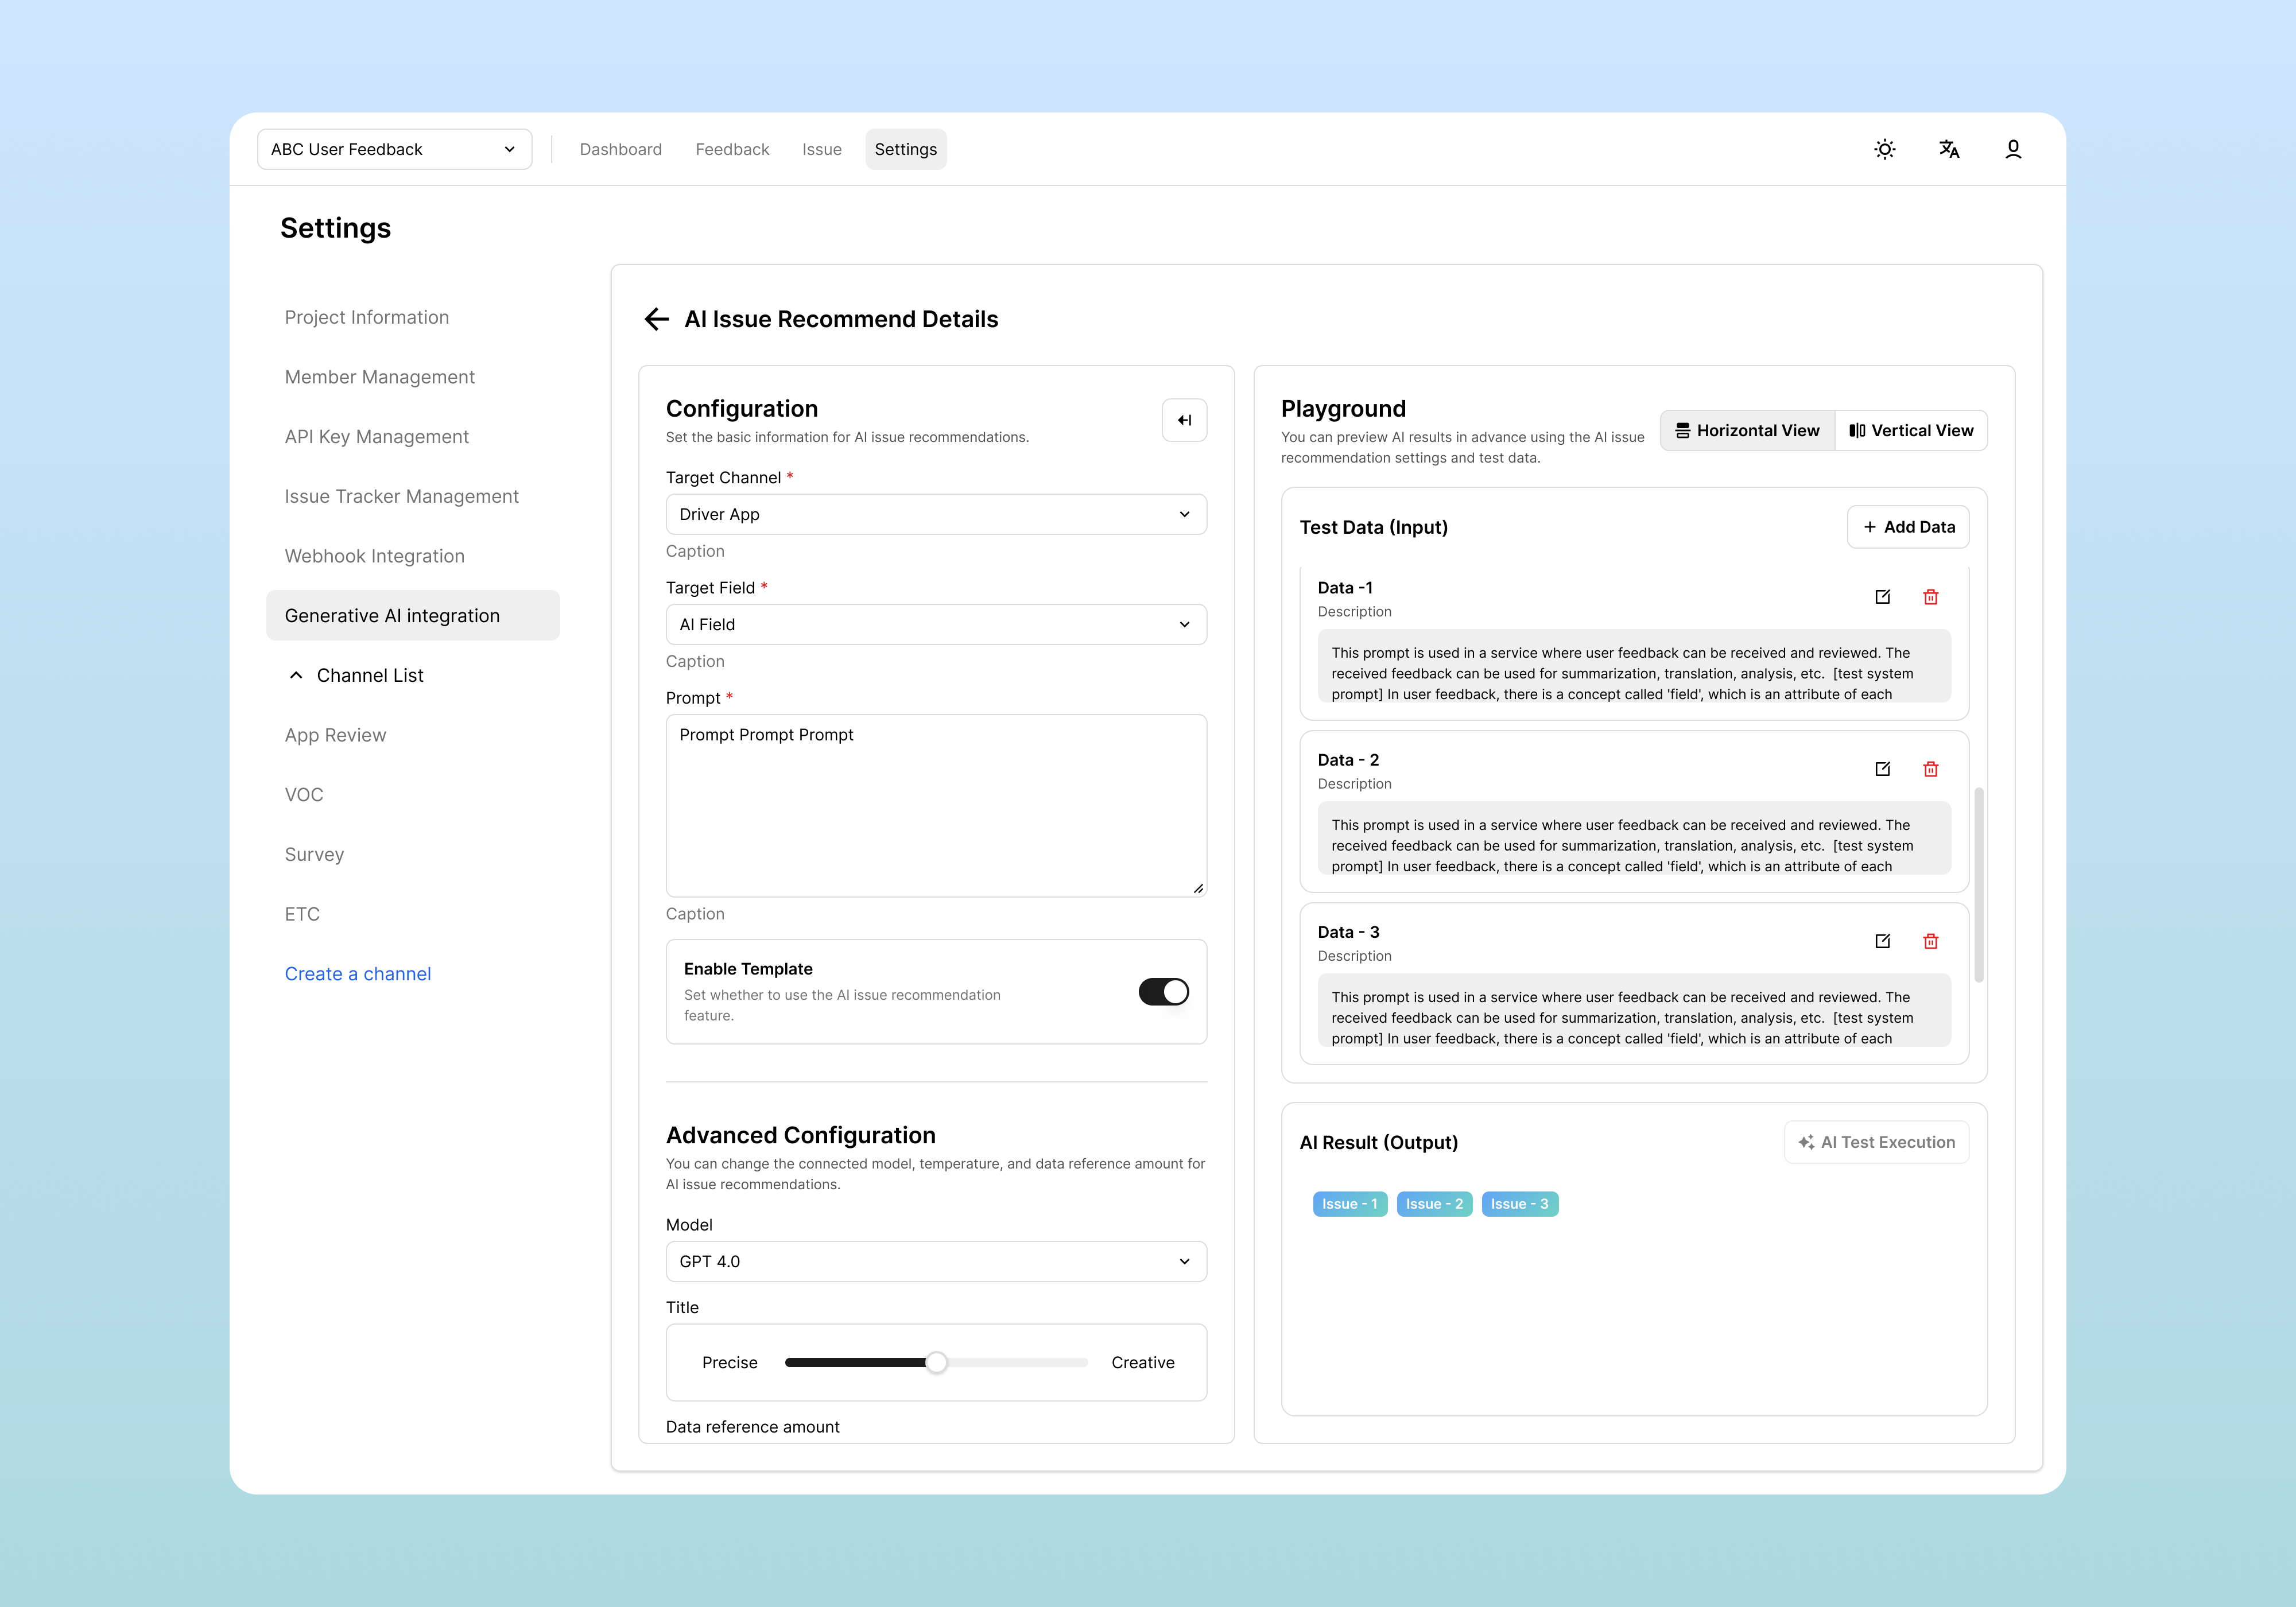Click the back arrow beside AI Issue Recommend Details
The height and width of the screenshot is (1607, 2296).
656,319
